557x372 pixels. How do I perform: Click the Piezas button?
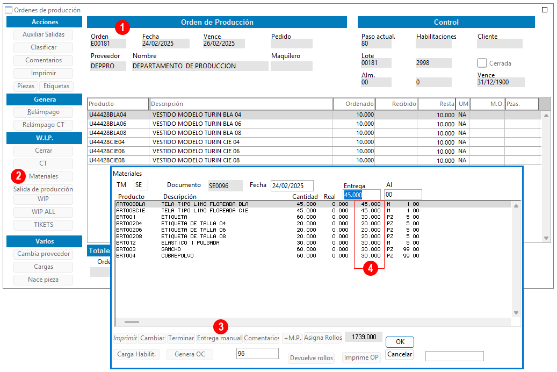coord(26,86)
